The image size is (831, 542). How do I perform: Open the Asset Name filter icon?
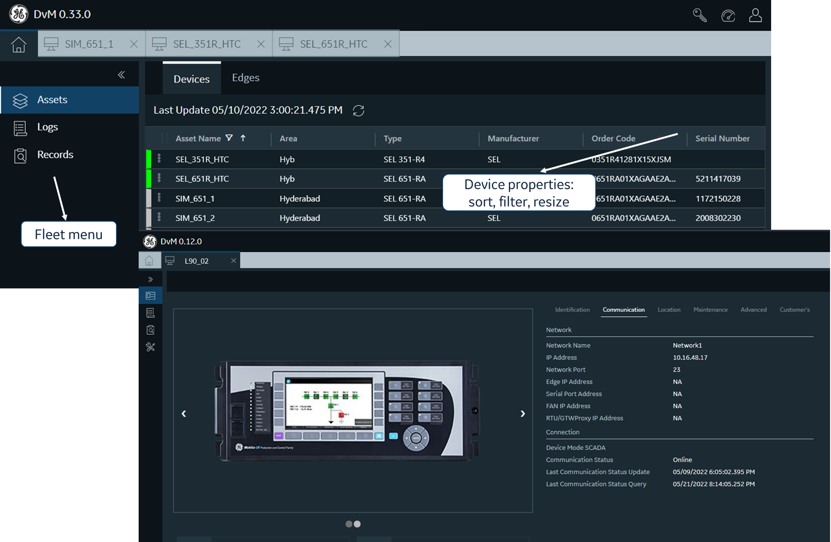pos(229,138)
